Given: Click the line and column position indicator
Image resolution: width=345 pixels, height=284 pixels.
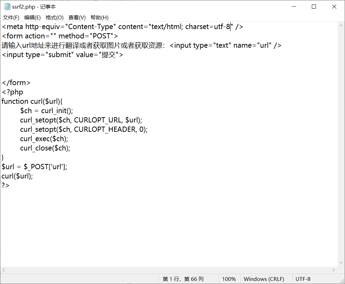Looking at the screenshot, I should (183, 279).
